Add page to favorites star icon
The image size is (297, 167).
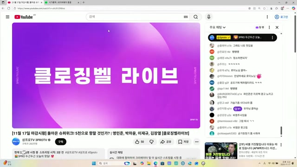(265, 8)
